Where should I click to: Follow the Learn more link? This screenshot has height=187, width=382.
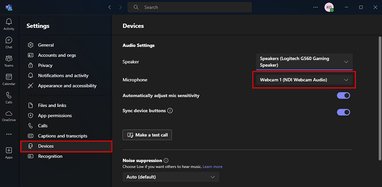[212, 167]
